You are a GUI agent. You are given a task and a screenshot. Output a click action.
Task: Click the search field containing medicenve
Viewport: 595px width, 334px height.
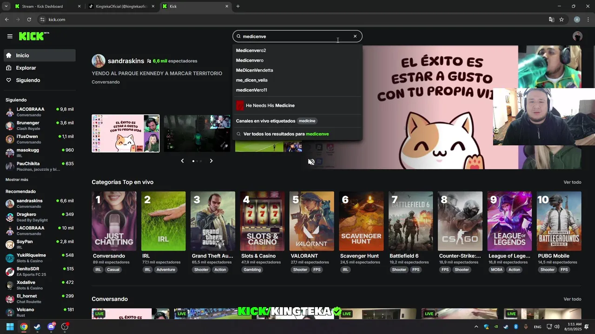[297, 36]
